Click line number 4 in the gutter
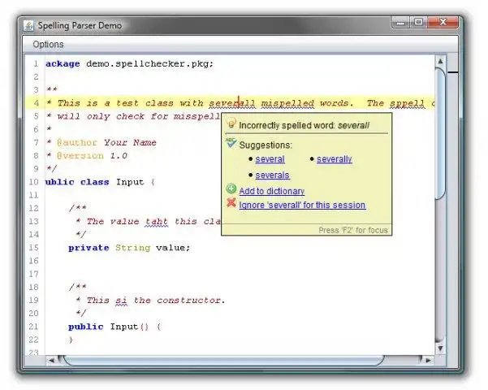This screenshot has height=390, width=488. point(37,103)
